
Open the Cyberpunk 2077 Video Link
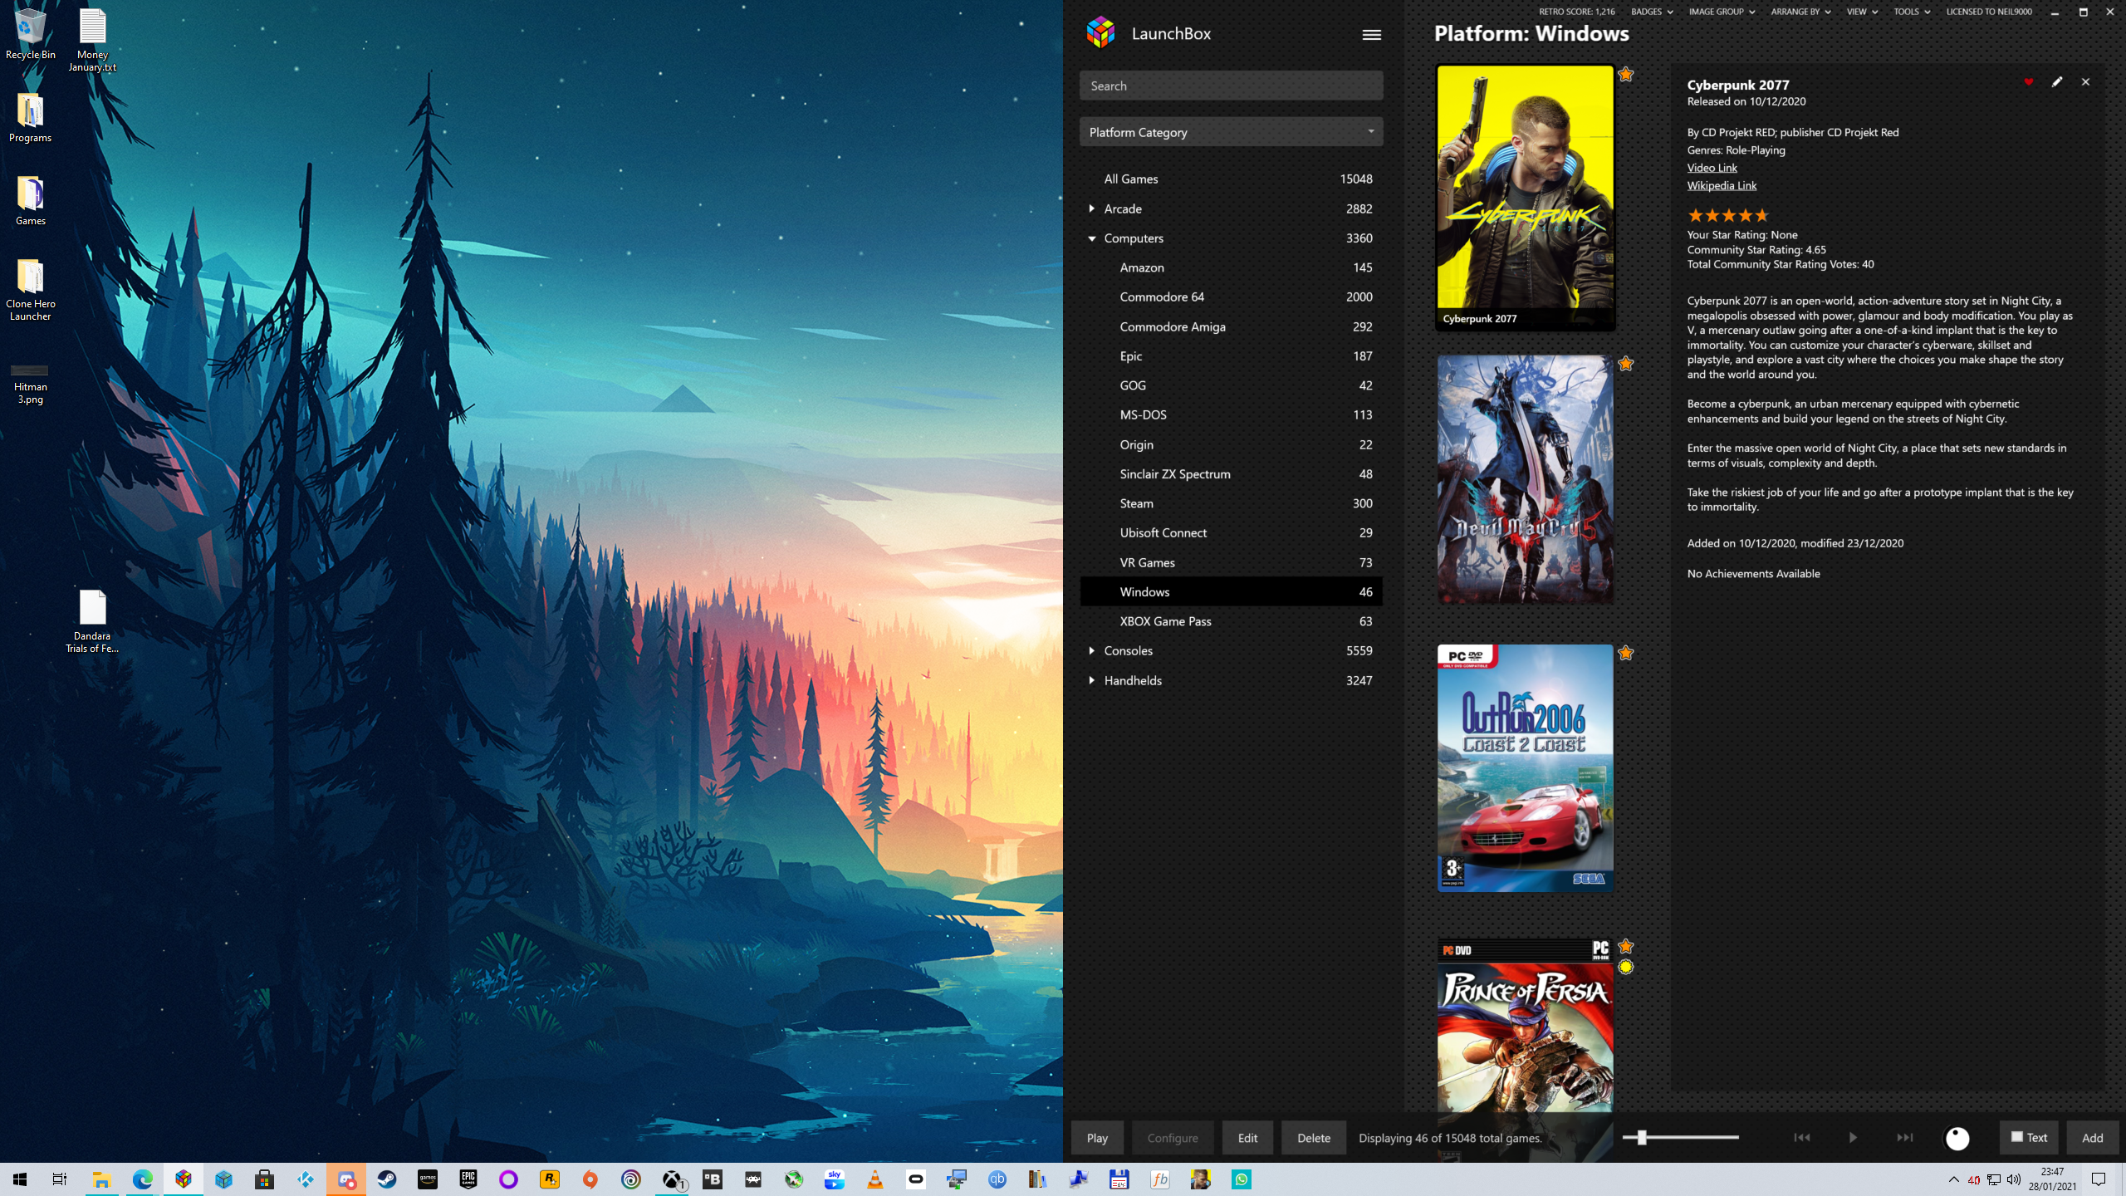coord(1712,168)
